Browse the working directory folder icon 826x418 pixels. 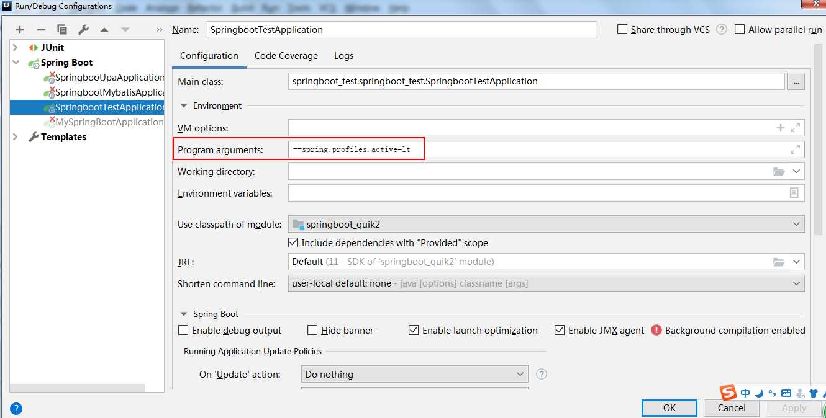779,171
